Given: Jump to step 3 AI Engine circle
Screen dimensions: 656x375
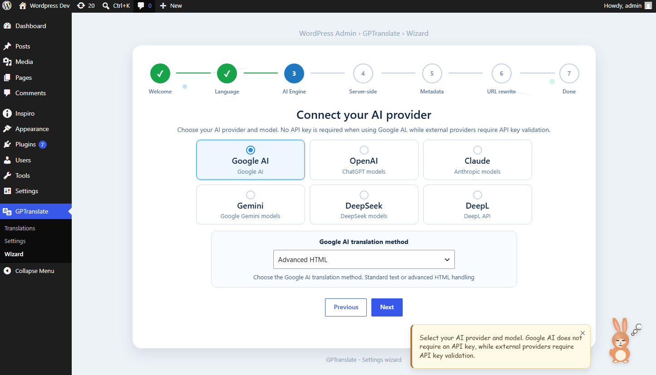Looking at the screenshot, I should (x=294, y=73).
